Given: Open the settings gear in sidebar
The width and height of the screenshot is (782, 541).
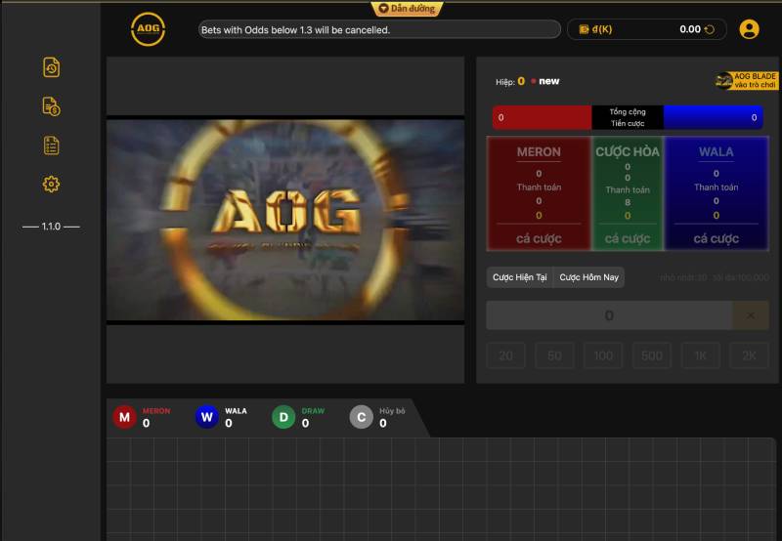Looking at the screenshot, I should coord(52,184).
